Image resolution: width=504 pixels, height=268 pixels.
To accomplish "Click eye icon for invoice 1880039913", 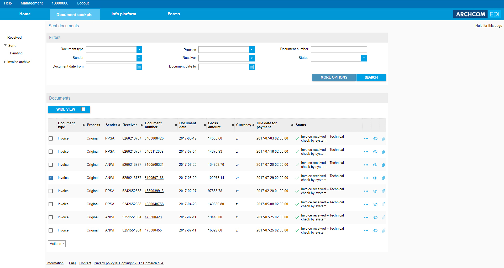I will coord(375,191).
